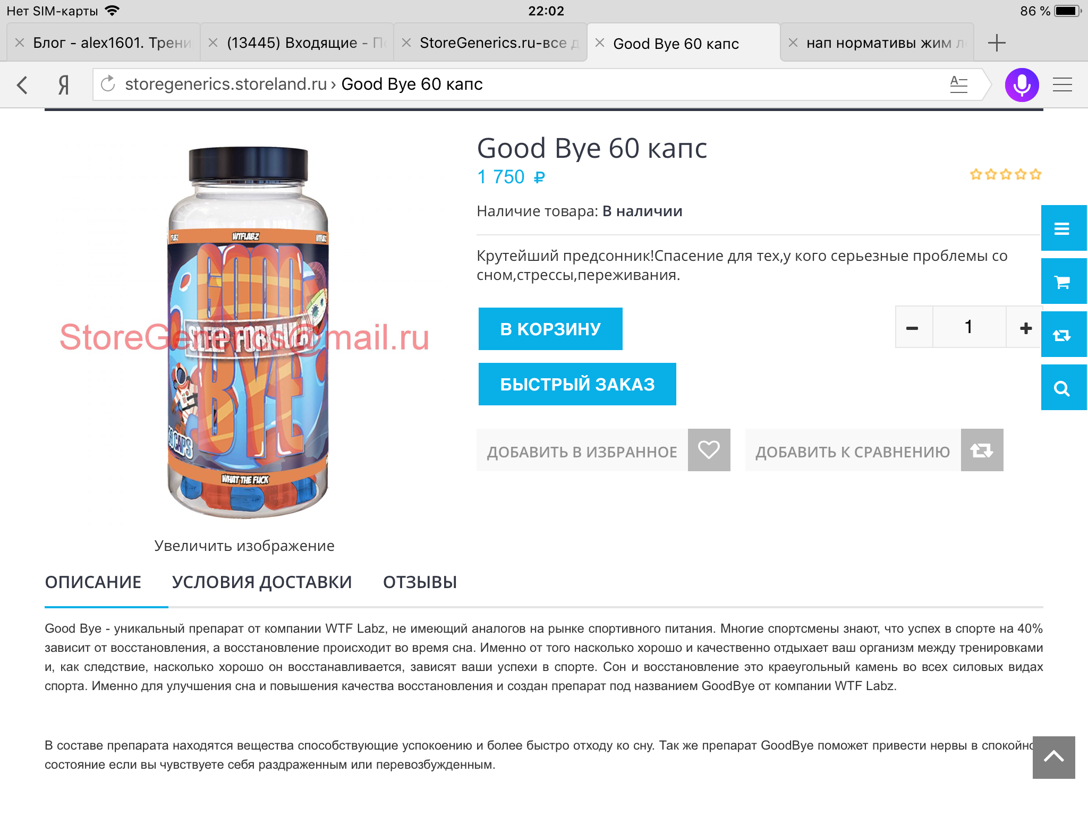Reload page via the address bar refresh icon
Image resolution: width=1088 pixels, height=816 pixels.
pos(108,84)
